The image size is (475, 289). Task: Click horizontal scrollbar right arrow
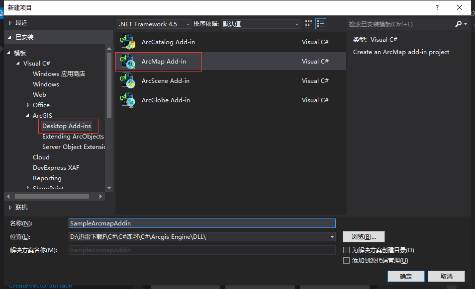[100, 197]
